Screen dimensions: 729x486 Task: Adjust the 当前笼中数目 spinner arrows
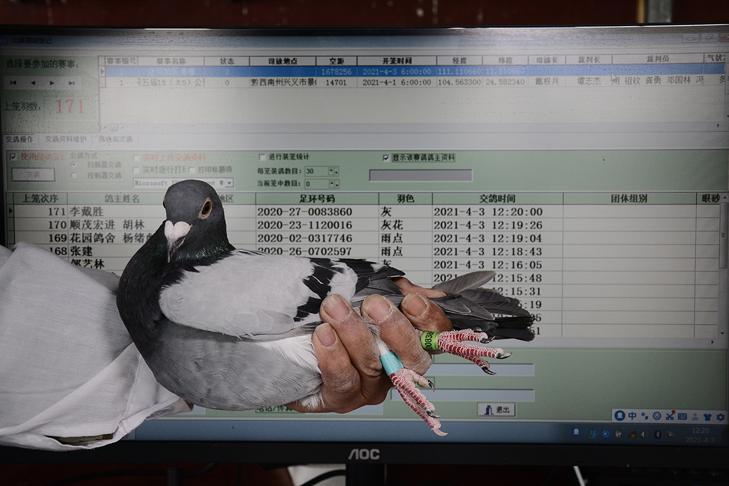(333, 183)
